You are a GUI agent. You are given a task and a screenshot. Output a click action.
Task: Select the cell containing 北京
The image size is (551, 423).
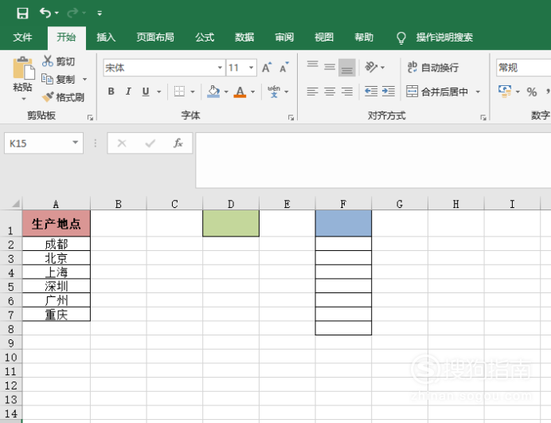pos(57,258)
